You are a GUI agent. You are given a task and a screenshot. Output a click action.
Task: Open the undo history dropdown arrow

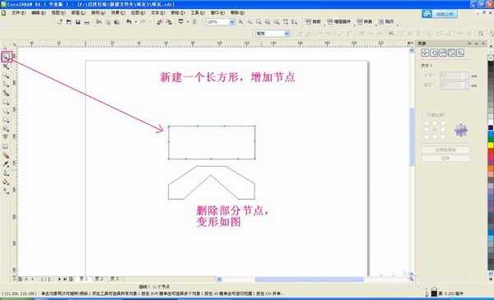pos(136,22)
